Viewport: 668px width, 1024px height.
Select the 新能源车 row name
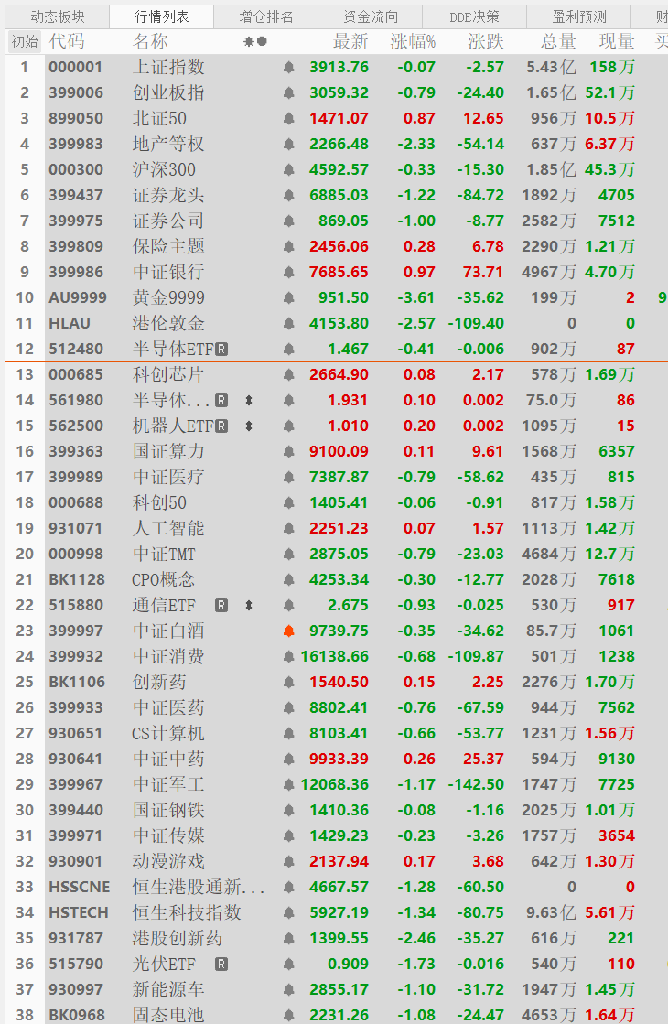(168, 990)
